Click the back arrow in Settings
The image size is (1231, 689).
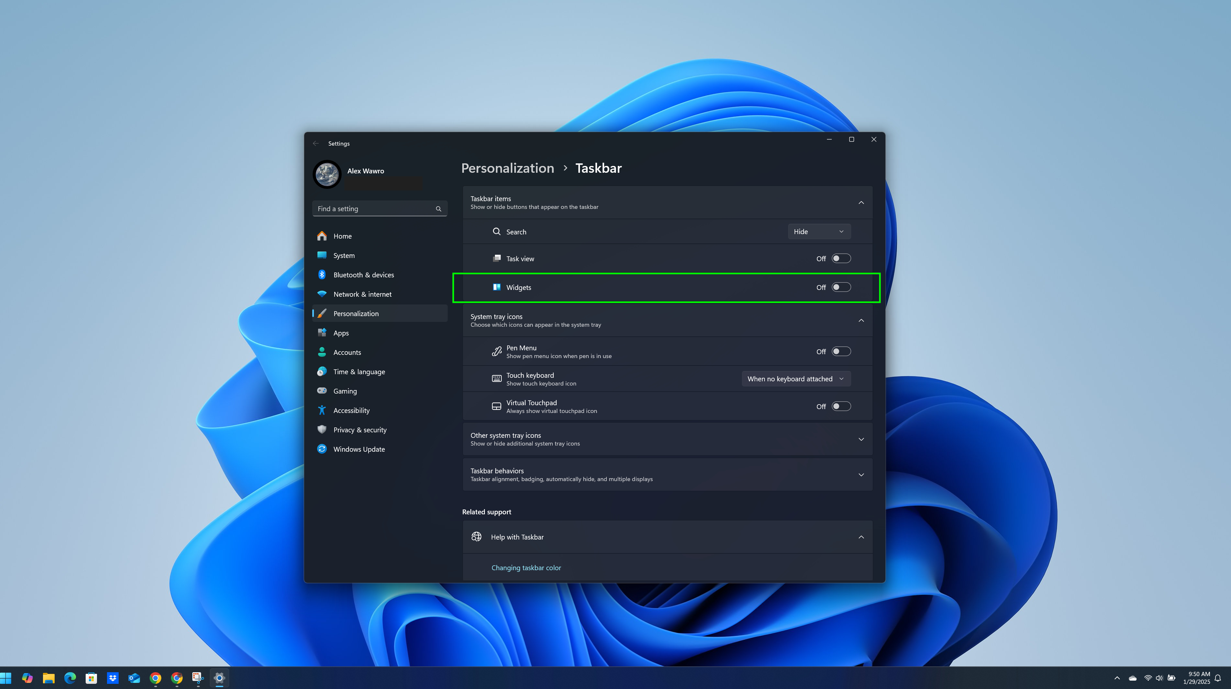316,144
